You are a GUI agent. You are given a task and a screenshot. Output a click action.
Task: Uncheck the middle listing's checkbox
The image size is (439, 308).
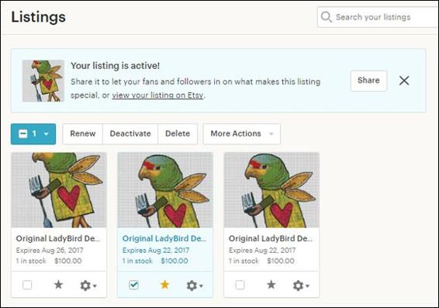tap(133, 285)
